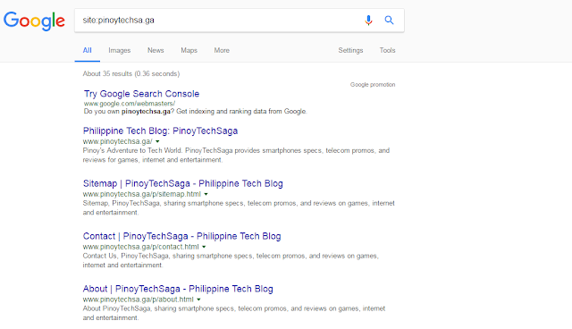Viewport: 572px width, 329px height.
Task: Select the All results tab
Action: (88, 50)
